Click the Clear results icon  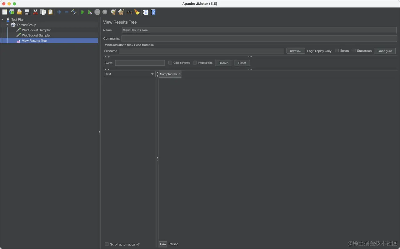tap(113, 12)
